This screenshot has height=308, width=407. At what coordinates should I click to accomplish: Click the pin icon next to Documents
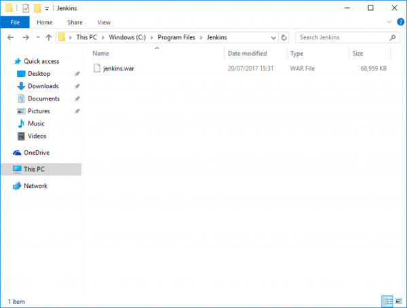(77, 99)
